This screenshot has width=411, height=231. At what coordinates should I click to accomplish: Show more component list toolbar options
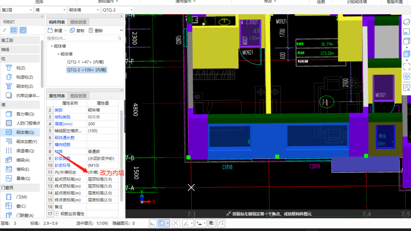pyautogui.click(x=121, y=31)
